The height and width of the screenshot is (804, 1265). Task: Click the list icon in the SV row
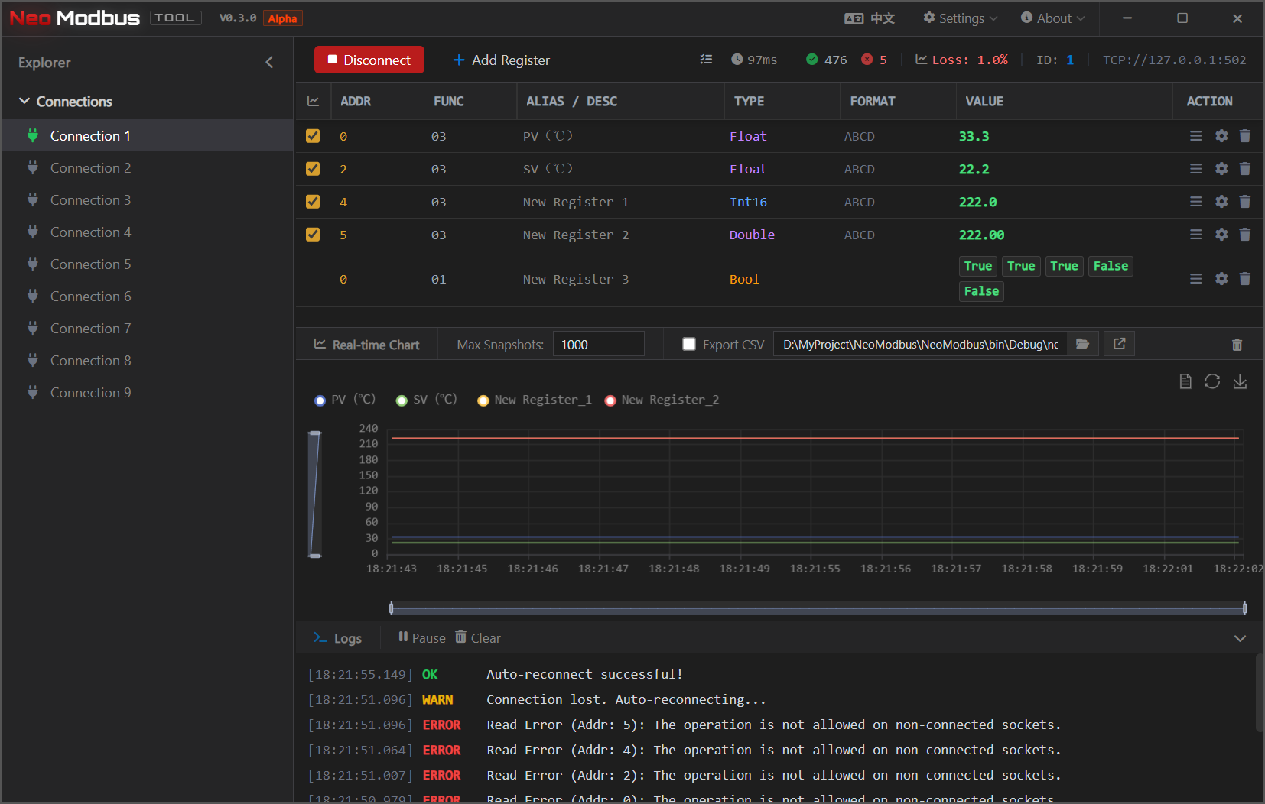tap(1195, 169)
